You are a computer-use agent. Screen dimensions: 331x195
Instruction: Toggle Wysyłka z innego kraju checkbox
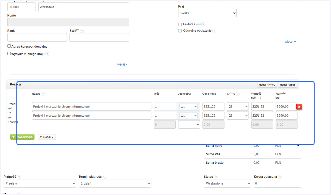[9, 54]
